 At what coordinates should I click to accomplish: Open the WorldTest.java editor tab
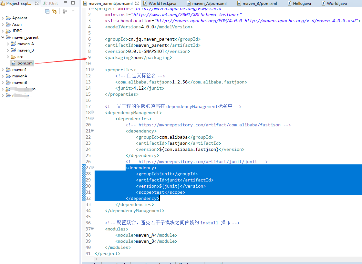coord(162,4)
